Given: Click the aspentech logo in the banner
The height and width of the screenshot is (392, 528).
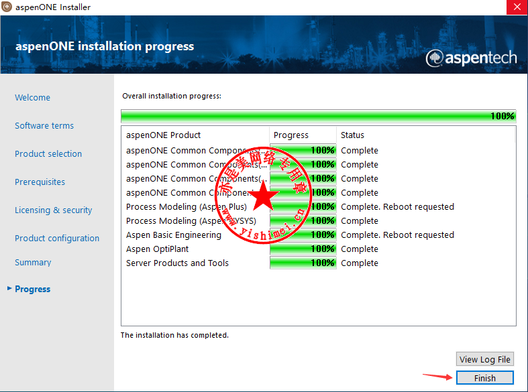Looking at the screenshot, I should click(471, 58).
